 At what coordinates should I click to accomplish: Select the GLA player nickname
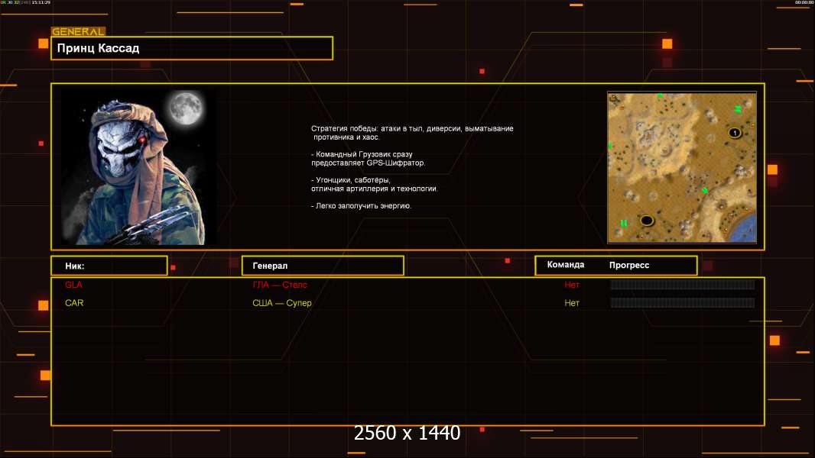coord(73,285)
